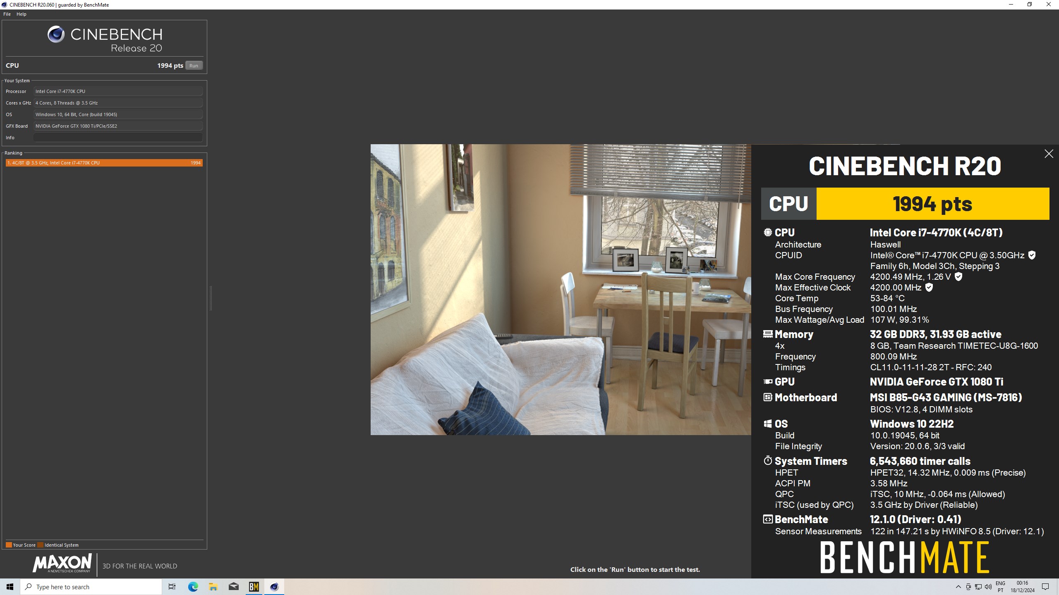The image size is (1059, 595).
Task: Open File Explorer from the taskbar
Action: click(x=213, y=587)
